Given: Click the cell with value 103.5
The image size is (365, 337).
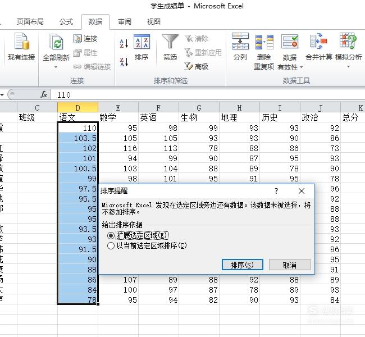Looking at the screenshot, I should click(x=77, y=138).
